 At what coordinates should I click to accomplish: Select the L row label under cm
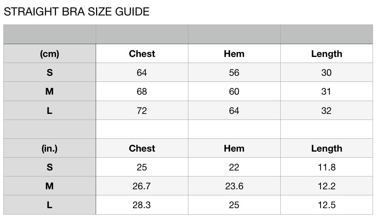pos(50,110)
